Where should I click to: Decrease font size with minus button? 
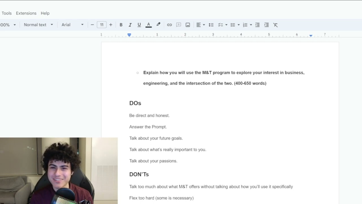[92, 25]
